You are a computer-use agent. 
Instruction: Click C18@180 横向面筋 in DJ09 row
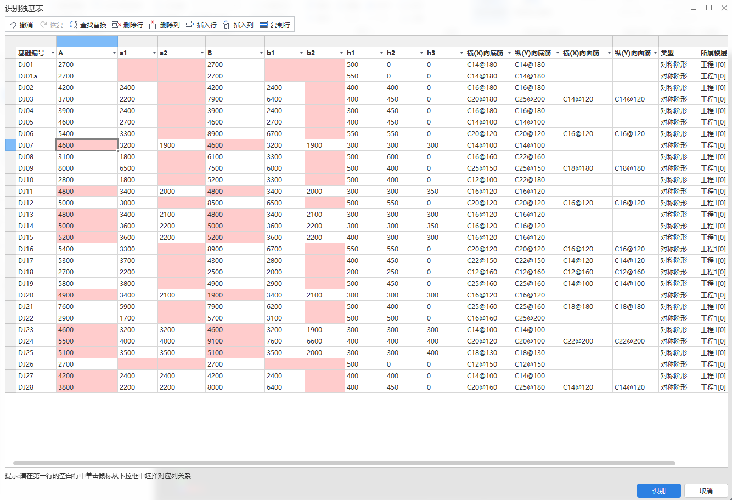coord(587,168)
